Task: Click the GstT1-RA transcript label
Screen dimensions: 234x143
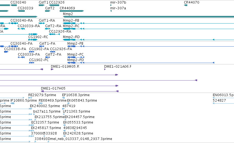Action: (47, 20)
